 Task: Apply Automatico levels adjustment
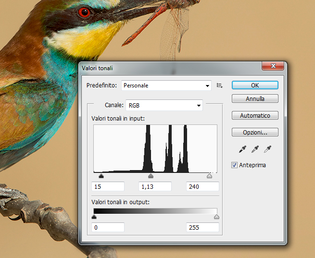[x=255, y=116]
